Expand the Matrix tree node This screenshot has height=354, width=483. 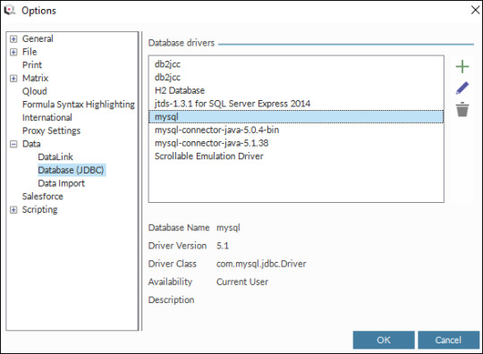[13, 78]
